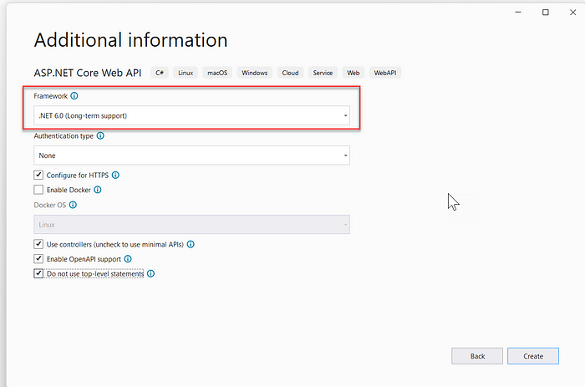Click the top-level statements info icon
This screenshot has width=585, height=387.
click(150, 273)
